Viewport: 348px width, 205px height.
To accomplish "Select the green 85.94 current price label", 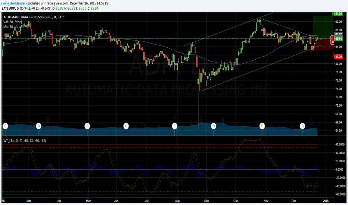I will coord(338,38).
